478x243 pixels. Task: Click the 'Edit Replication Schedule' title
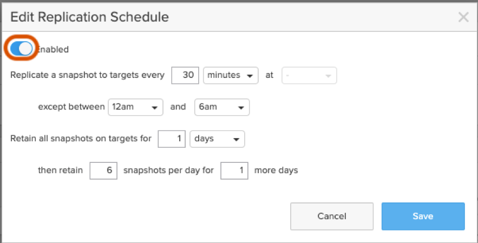[x=90, y=17]
